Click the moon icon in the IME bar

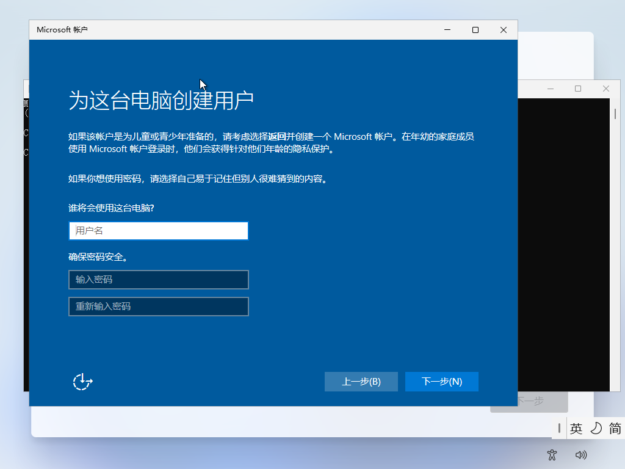point(596,428)
